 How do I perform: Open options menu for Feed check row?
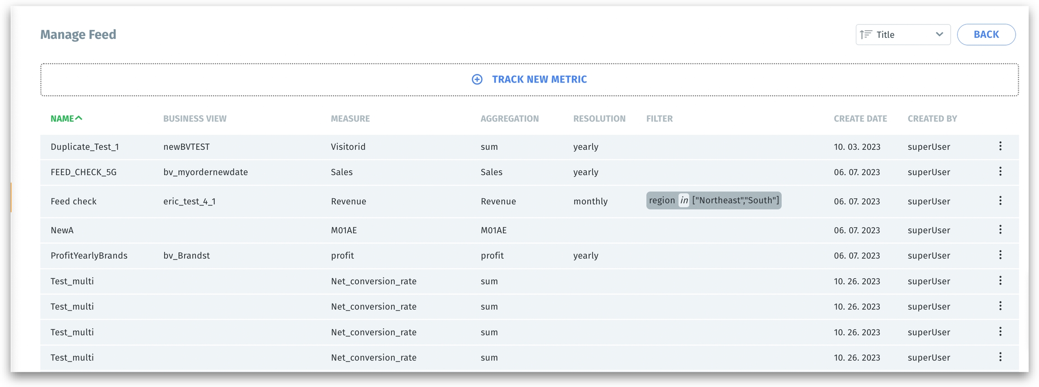(x=1000, y=201)
